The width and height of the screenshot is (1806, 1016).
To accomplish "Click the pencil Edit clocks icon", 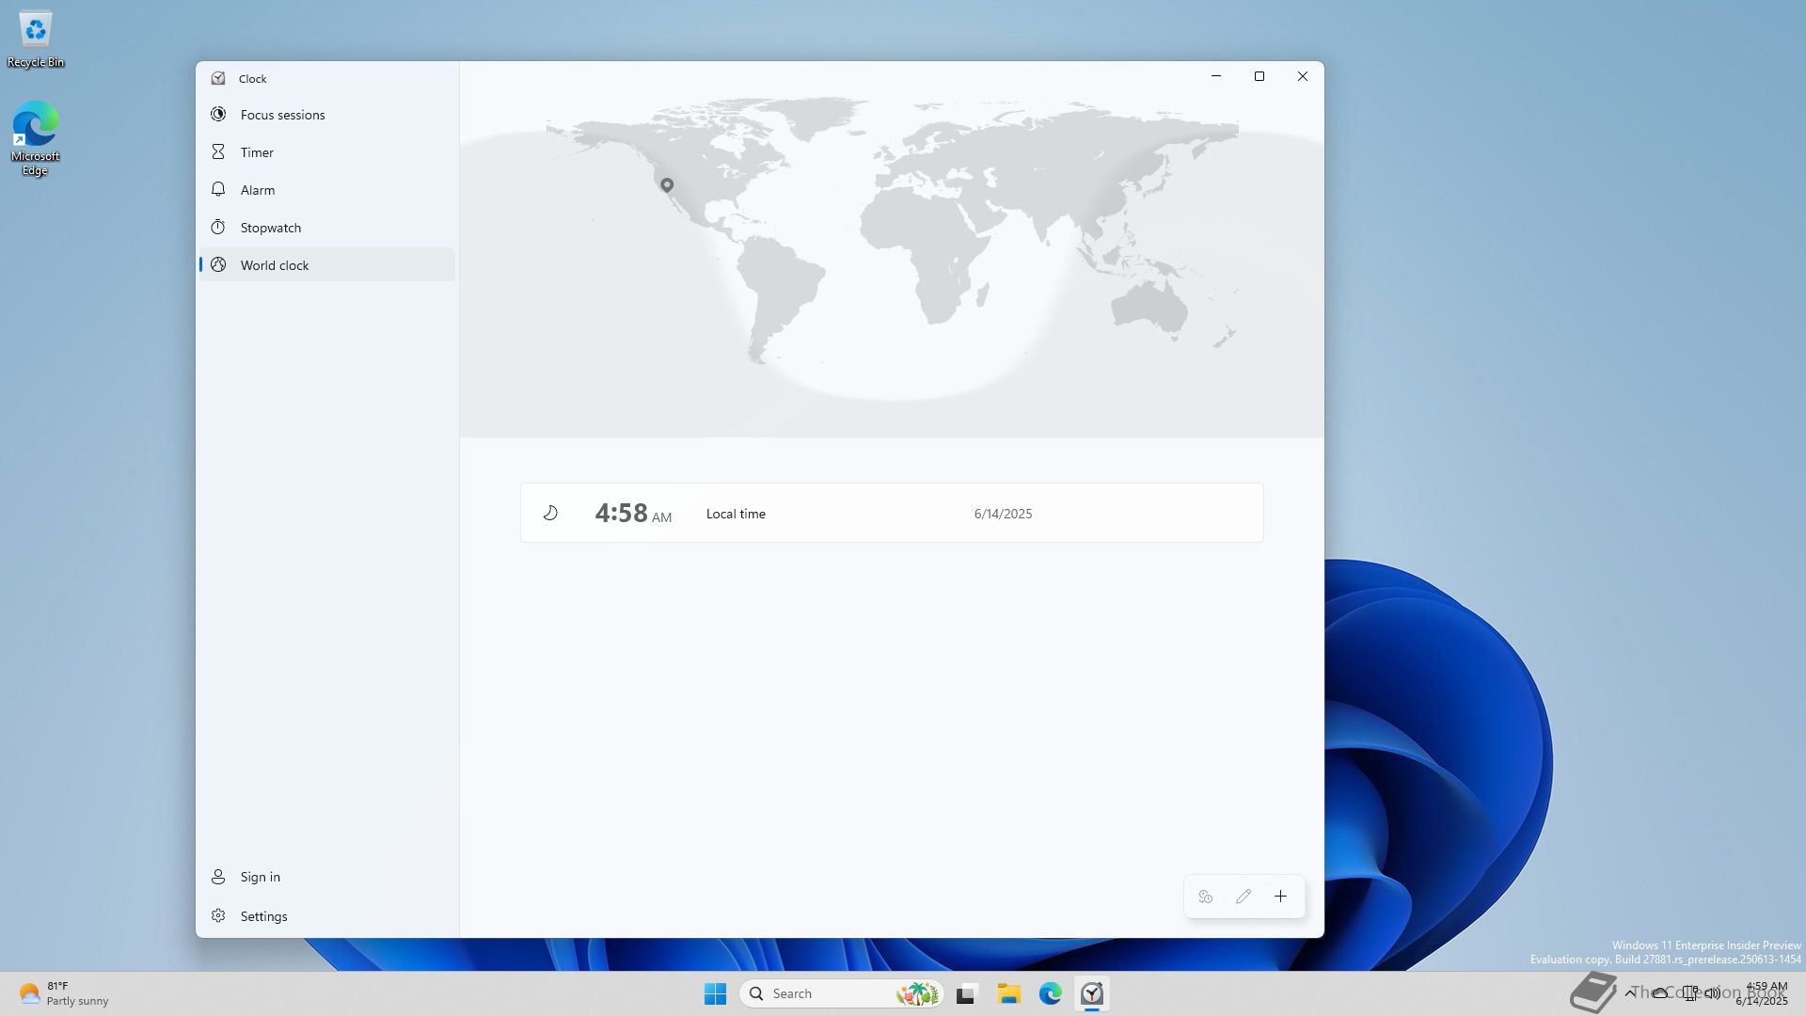I will click(x=1243, y=897).
